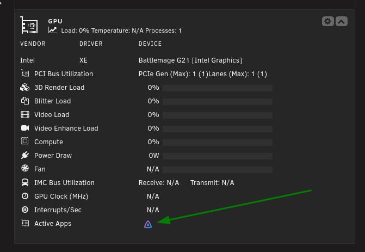Viewport: 365px width, 252px height.
Task: Click the DRIVER column header
Action: (x=91, y=44)
